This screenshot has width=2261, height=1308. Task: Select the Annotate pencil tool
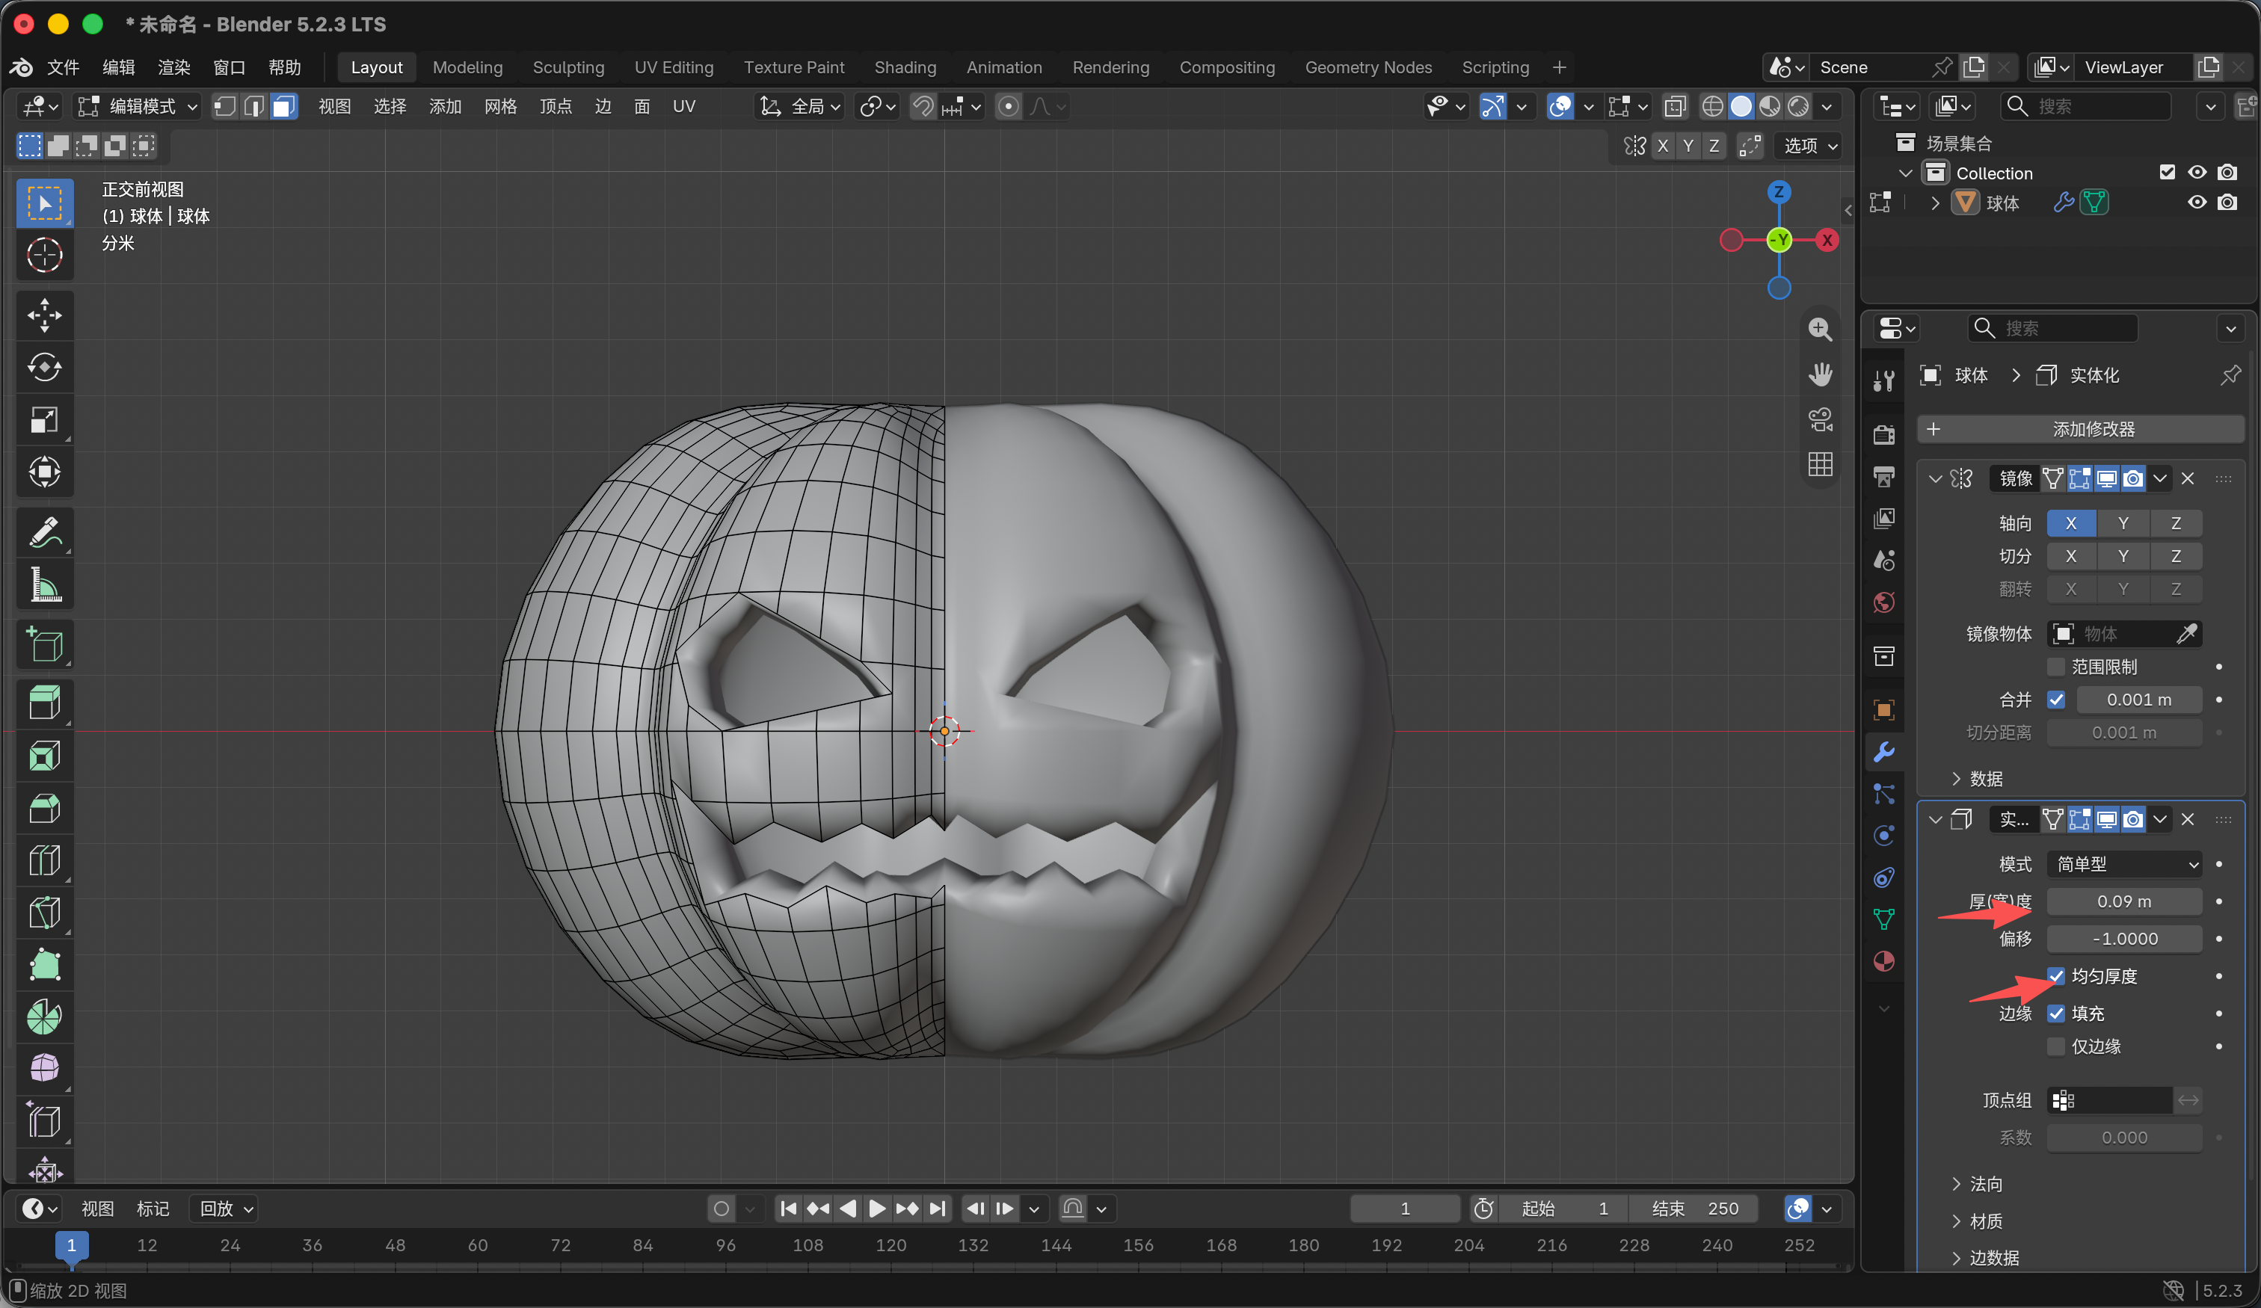(44, 532)
